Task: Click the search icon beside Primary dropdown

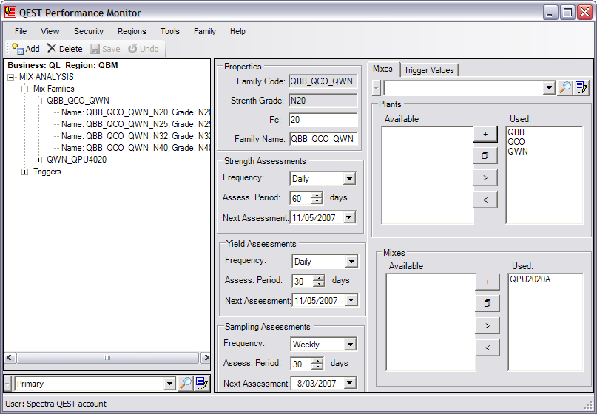Action: tap(185, 384)
